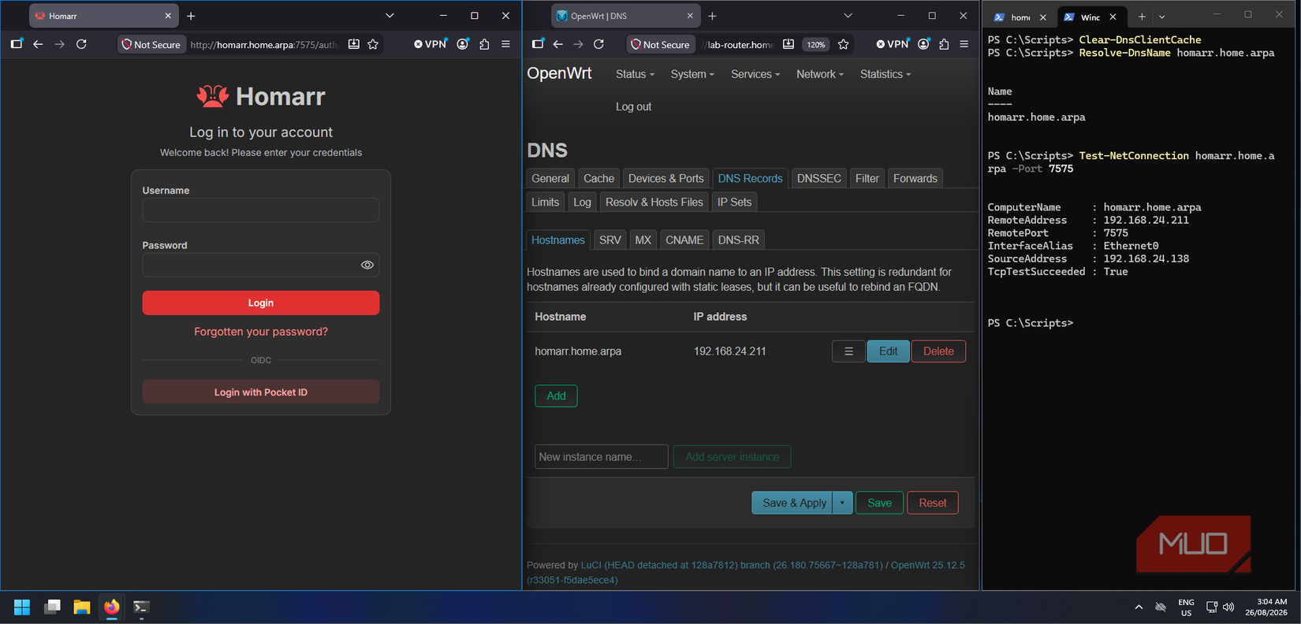Screen dimensions: 1301x624
Task: Switch to the CNAME sub-tab
Action: click(x=684, y=240)
